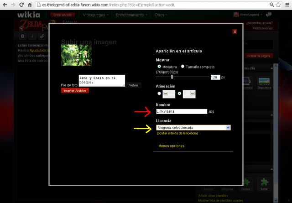Click the ¿Necesitas ayuda? link
The height and width of the screenshot is (203, 292).
coord(259,23)
